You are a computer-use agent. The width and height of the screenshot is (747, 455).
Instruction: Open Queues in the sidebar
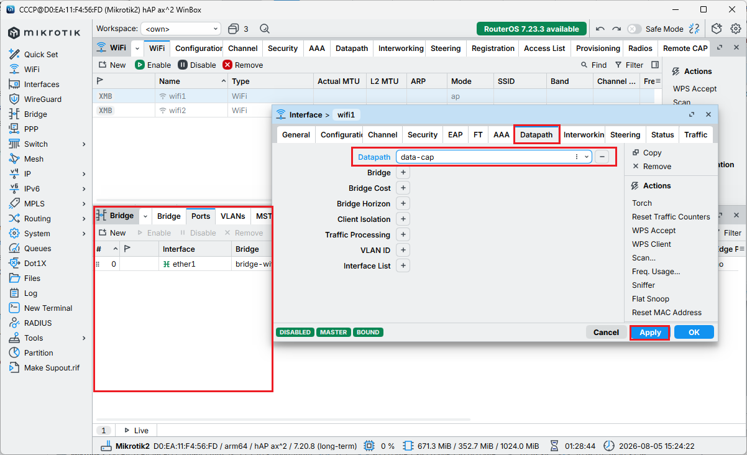(37, 248)
